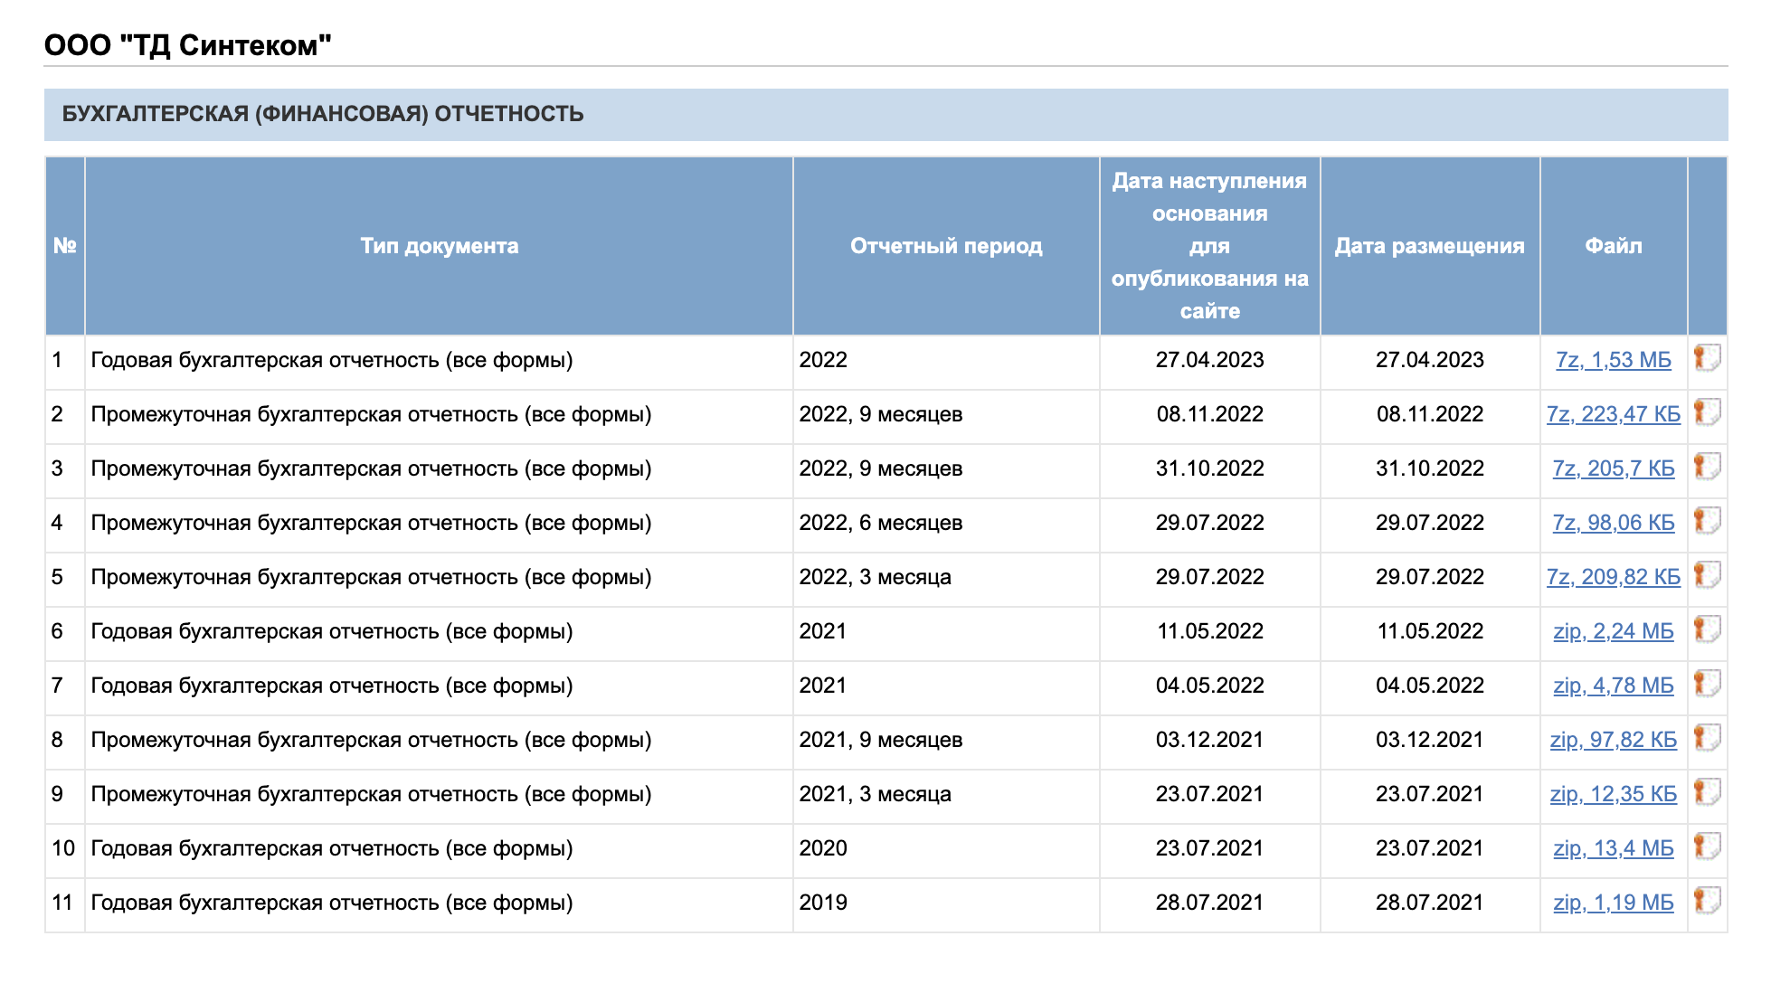Download the zip, 1,19 МБ file
This screenshot has height=993, width=1771.
(x=1614, y=903)
